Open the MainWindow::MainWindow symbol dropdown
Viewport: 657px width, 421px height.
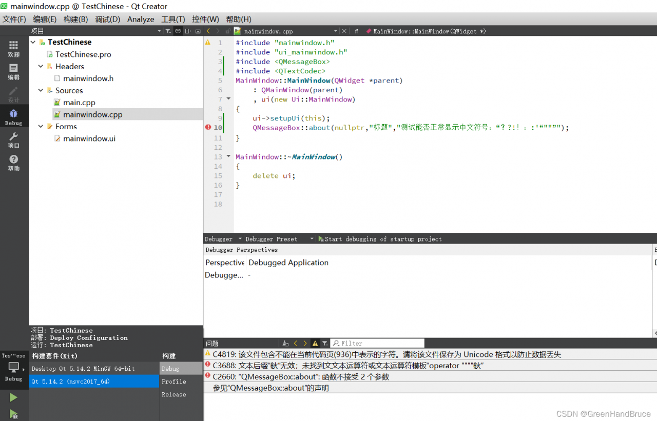coord(426,31)
